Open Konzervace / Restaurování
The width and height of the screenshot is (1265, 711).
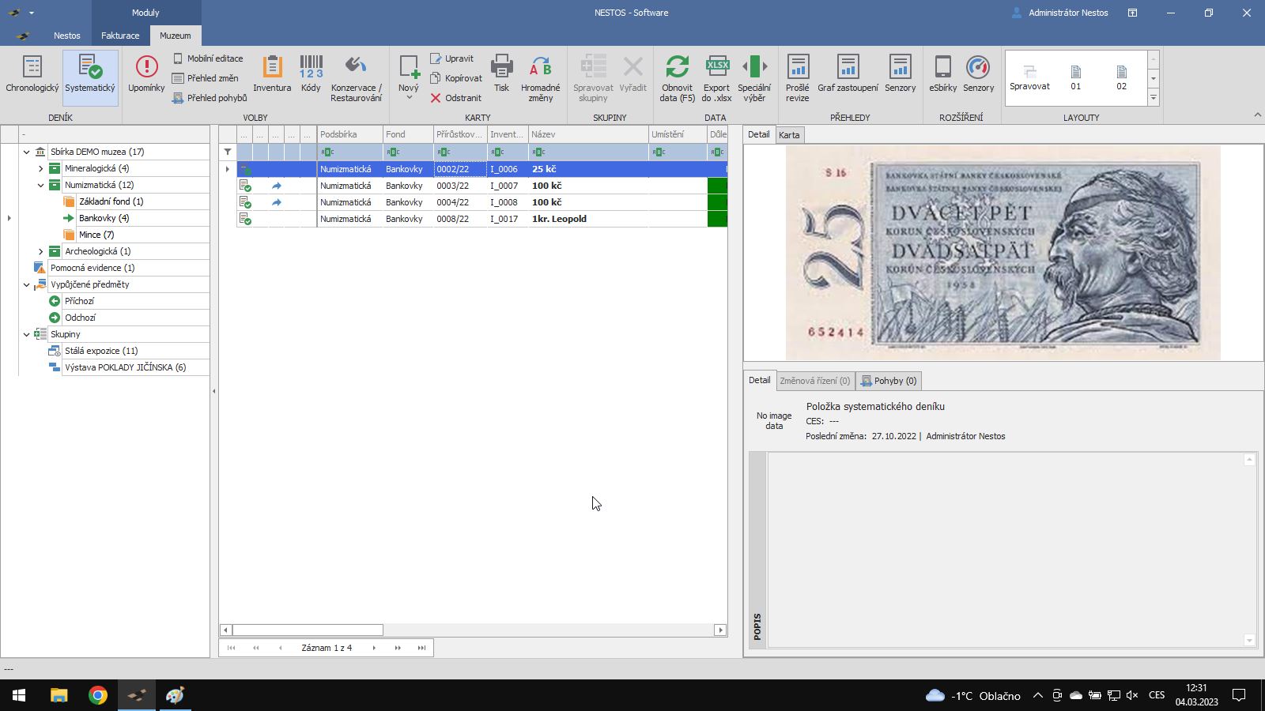click(356, 78)
